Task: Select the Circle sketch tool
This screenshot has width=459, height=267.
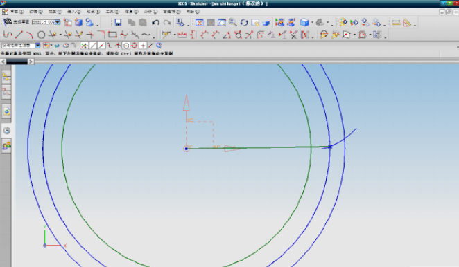Action: tap(42, 35)
